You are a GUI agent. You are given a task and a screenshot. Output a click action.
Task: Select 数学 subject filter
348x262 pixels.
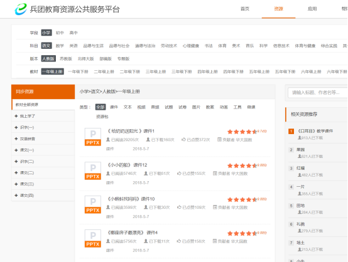point(60,46)
